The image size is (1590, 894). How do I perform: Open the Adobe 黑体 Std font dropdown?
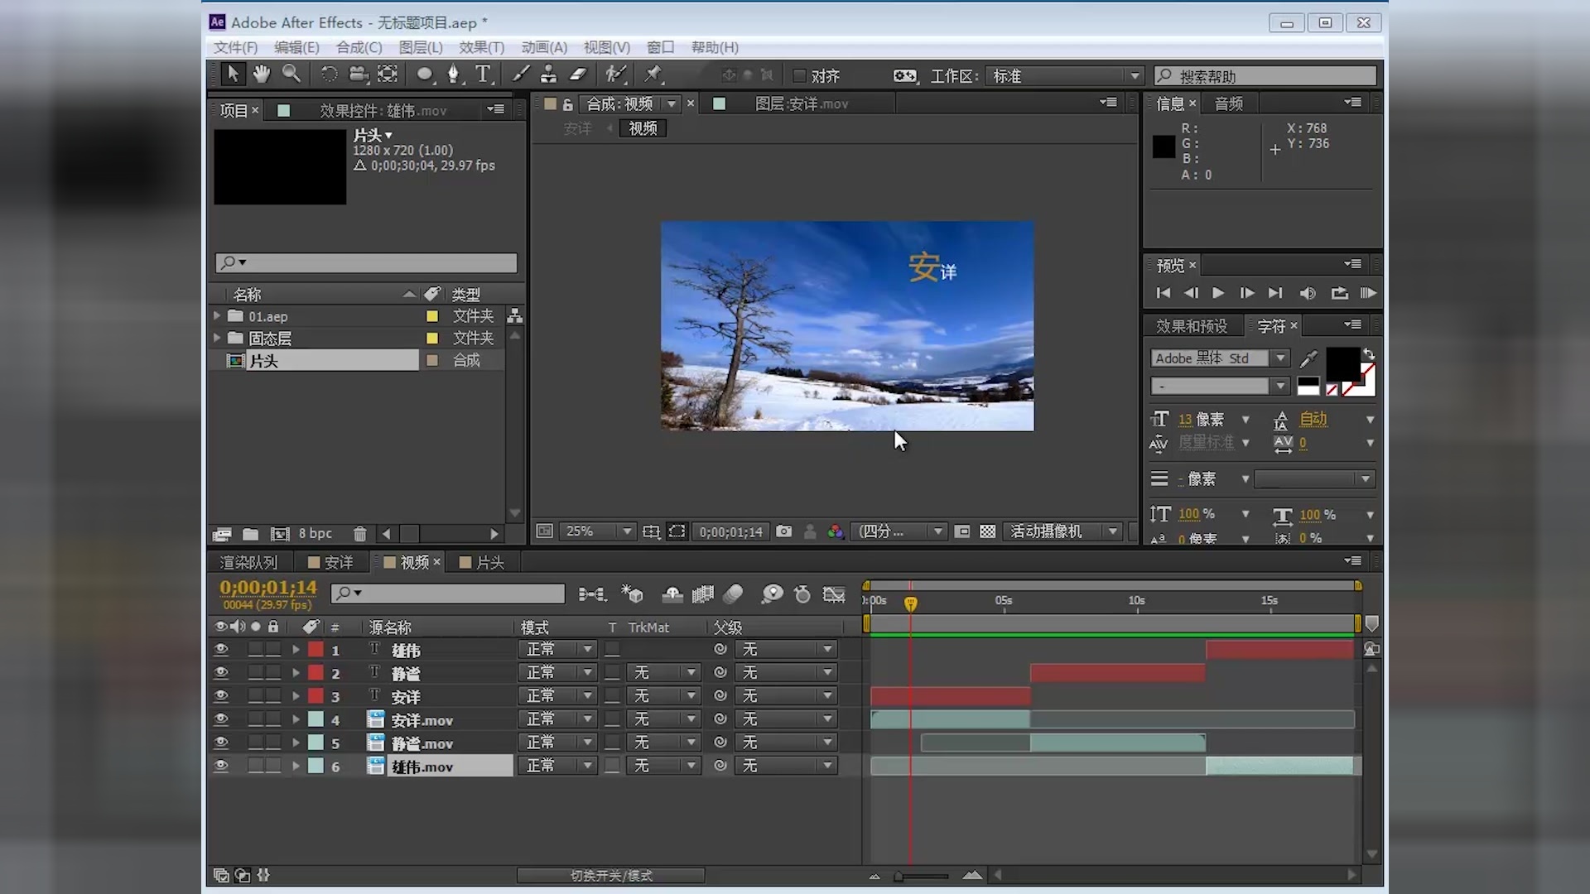(1220, 358)
